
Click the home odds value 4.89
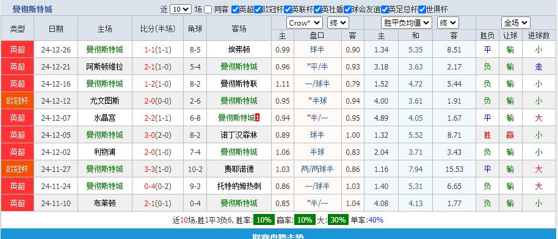click(381, 118)
